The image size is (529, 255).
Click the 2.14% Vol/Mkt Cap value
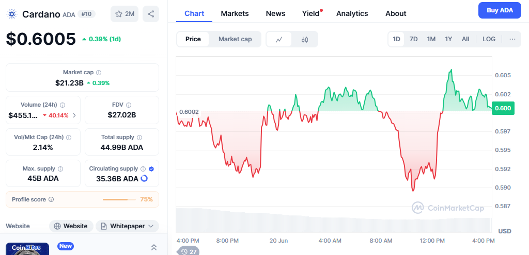coord(43,147)
